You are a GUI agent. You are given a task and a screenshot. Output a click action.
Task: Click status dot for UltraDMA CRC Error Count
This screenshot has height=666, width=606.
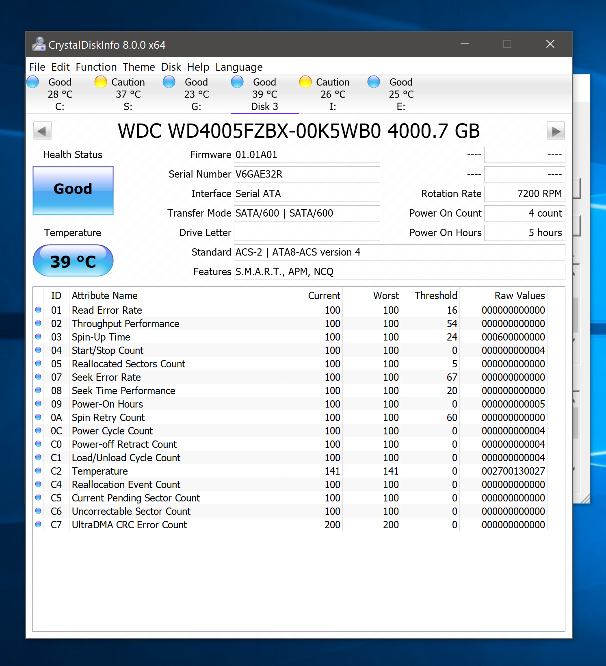pyautogui.click(x=38, y=525)
